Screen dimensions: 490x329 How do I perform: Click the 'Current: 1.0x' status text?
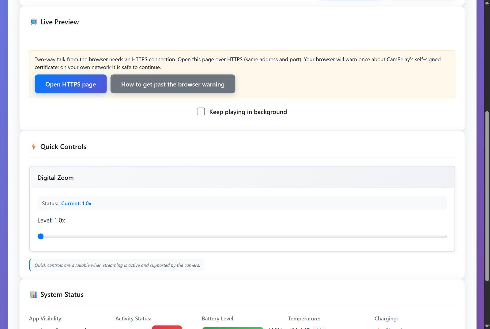[x=76, y=203]
